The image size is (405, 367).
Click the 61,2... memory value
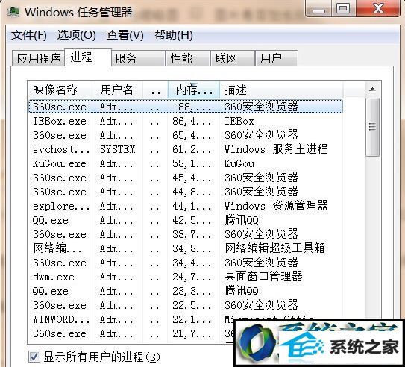tap(192, 149)
